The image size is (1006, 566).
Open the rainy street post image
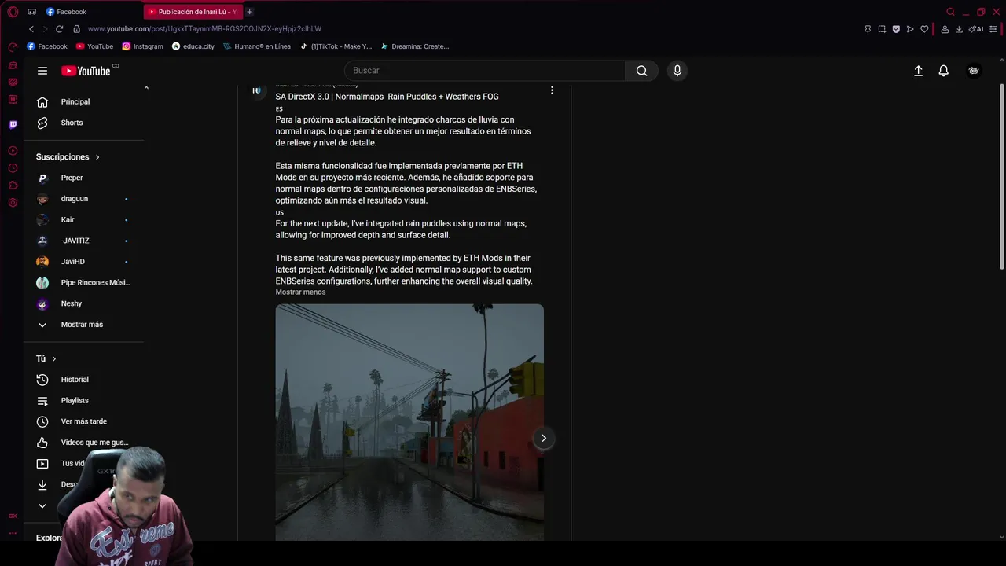(409, 422)
